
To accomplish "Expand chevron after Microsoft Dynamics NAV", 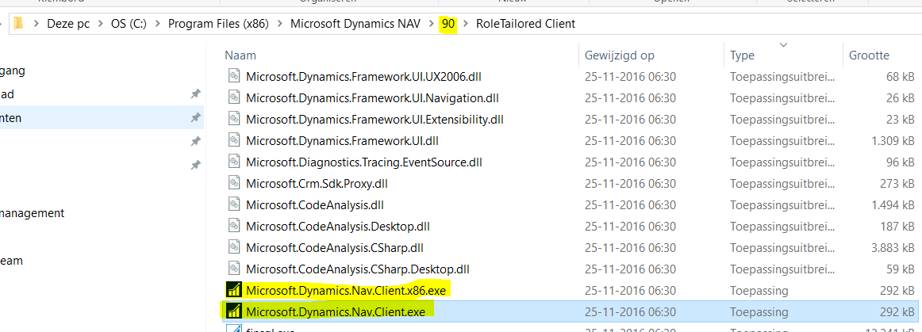I will pyautogui.click(x=432, y=24).
